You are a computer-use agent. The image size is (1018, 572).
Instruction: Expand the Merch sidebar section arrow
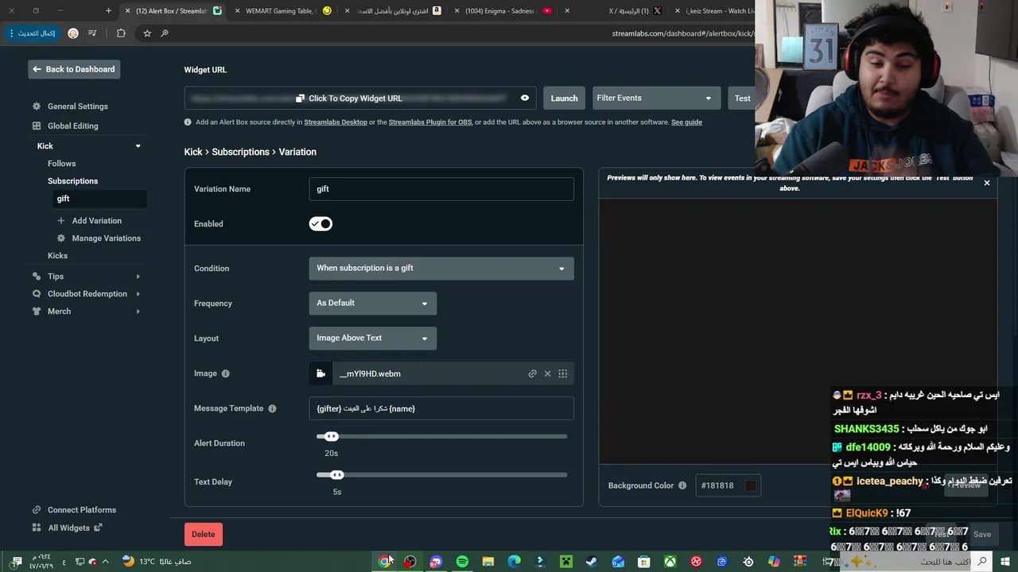(x=138, y=311)
